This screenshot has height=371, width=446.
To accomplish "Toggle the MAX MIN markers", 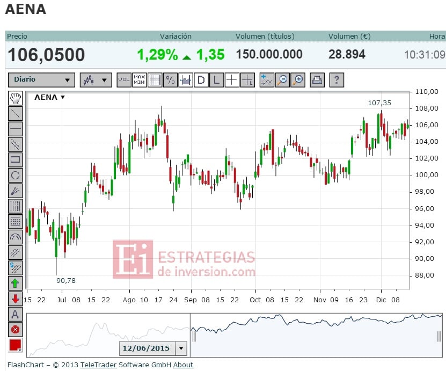I will (x=140, y=80).
